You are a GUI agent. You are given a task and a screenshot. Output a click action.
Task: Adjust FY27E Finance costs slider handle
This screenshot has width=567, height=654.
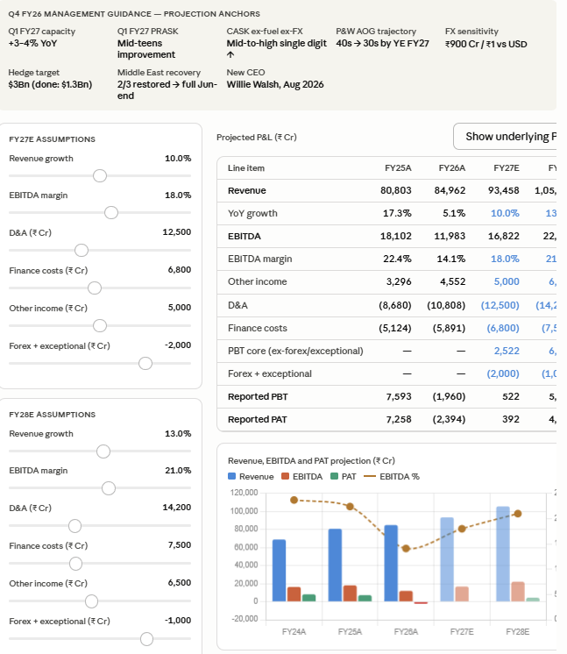(95, 288)
